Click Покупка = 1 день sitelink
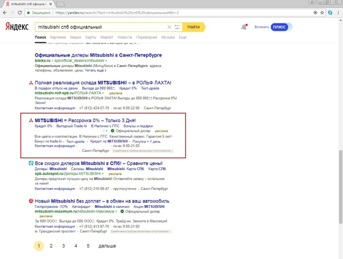Image resolution: width=343 pixels, height=259 pixels. (146, 142)
